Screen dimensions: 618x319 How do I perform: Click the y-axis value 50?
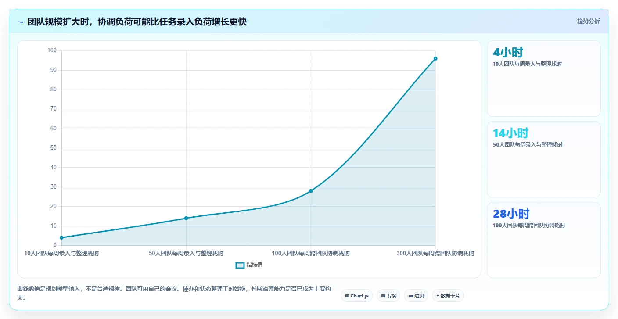click(x=54, y=148)
